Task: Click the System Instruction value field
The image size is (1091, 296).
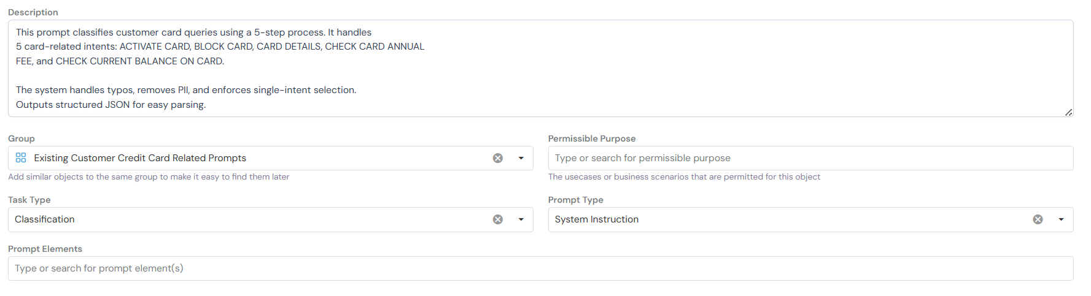Action: [x=597, y=219]
